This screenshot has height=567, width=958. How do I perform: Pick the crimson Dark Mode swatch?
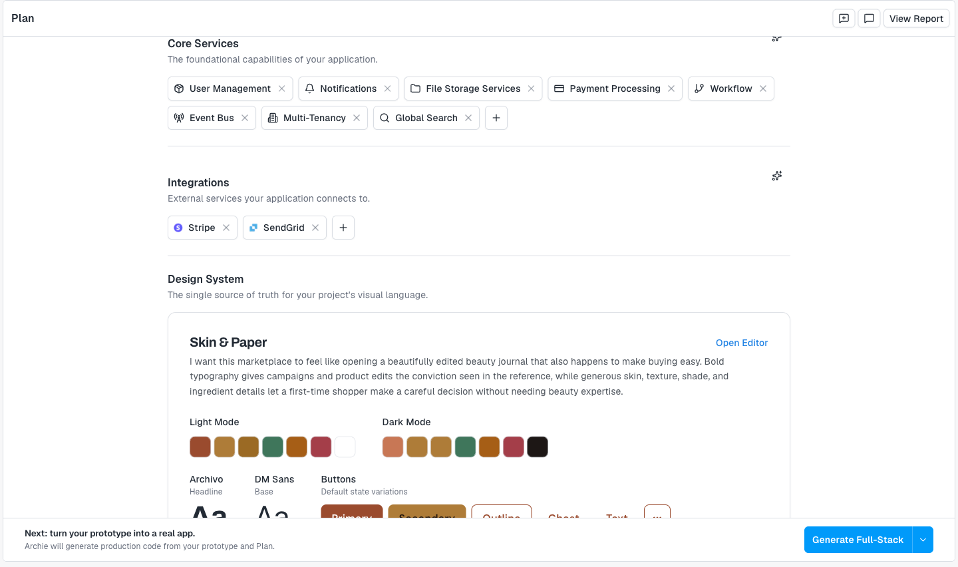point(514,447)
